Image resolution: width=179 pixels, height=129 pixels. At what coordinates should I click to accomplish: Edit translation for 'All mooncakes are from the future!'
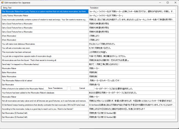tap(132, 60)
